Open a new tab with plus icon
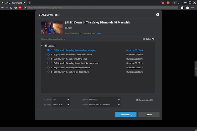Image resolution: width=197 pixels, height=131 pixels. tap(29, 3)
